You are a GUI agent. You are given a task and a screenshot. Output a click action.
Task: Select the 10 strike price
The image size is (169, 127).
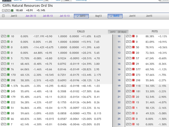(119, 36)
